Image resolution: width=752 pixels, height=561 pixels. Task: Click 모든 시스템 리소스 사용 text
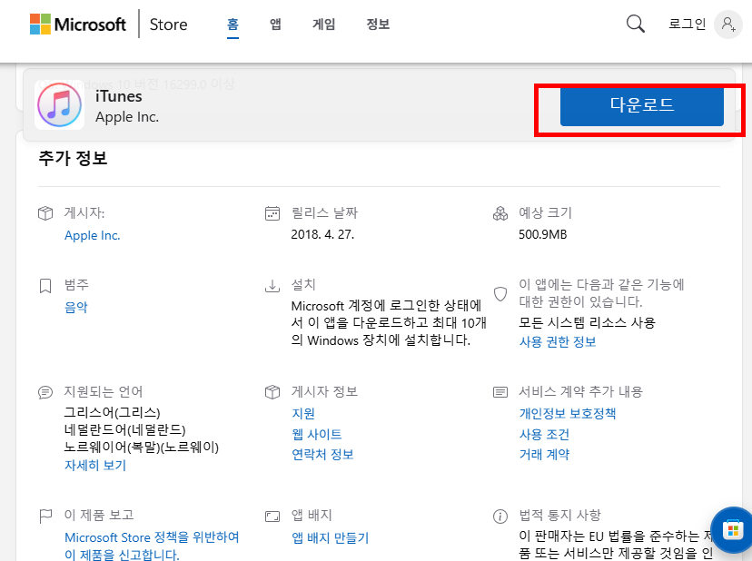coord(587,322)
